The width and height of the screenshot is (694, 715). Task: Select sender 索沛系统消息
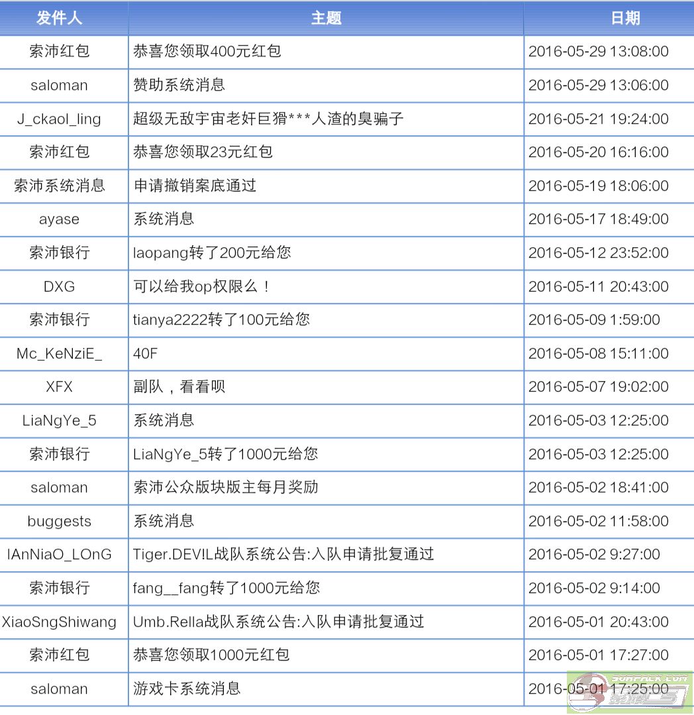[x=59, y=186]
